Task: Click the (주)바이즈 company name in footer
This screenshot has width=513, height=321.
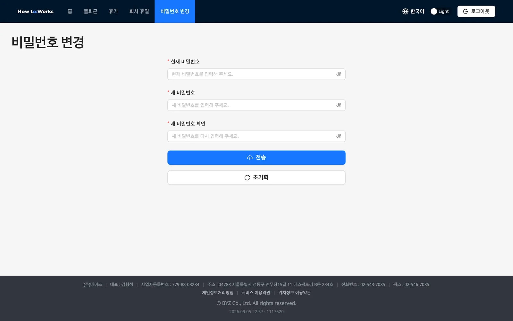Action: coord(93,284)
